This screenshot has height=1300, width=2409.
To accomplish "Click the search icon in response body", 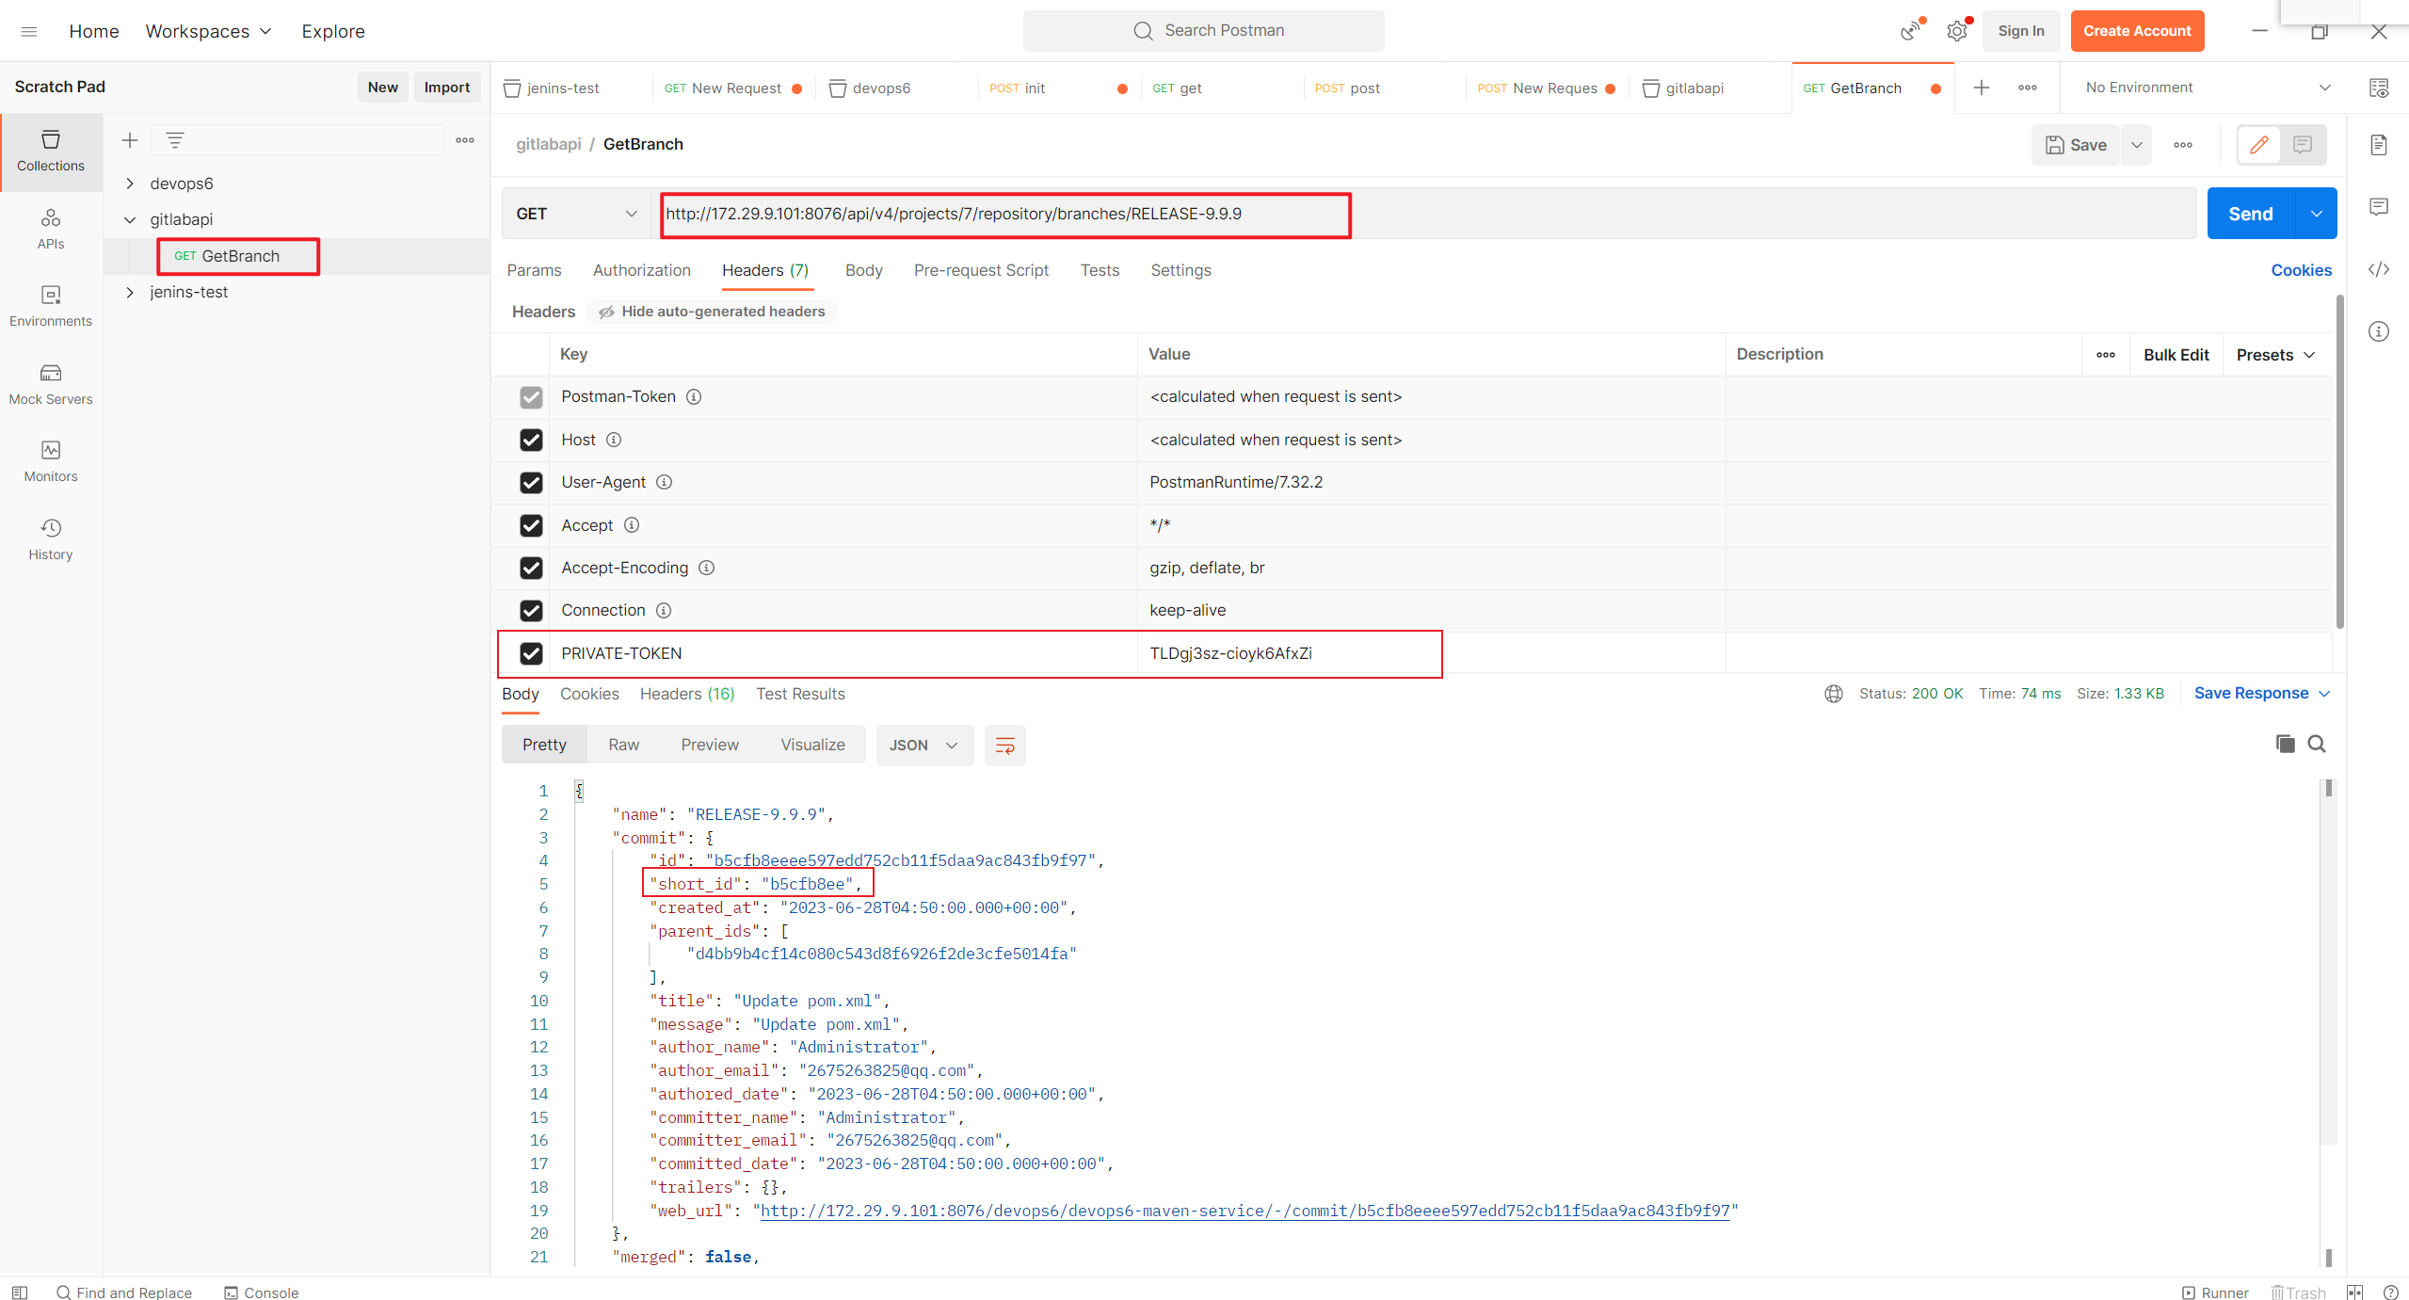I will (2317, 744).
